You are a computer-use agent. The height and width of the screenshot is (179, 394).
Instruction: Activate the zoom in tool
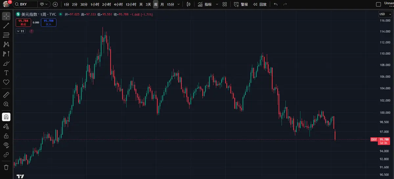6,104
